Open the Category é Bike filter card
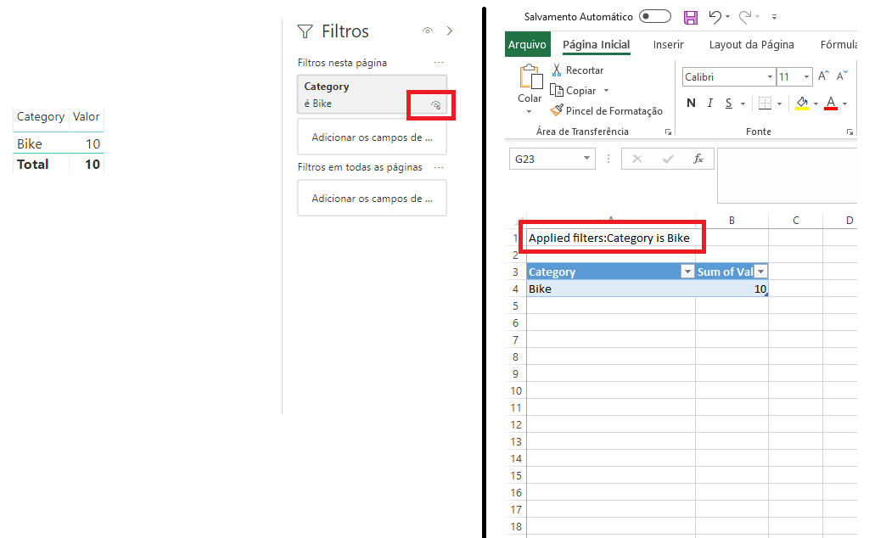Image resolution: width=869 pixels, height=538 pixels. (372, 95)
